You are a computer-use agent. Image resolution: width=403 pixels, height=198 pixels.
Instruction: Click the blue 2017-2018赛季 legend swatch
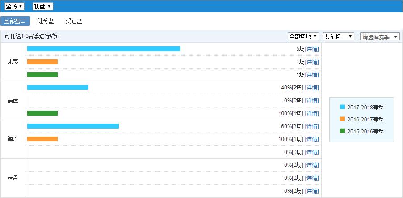(342, 107)
